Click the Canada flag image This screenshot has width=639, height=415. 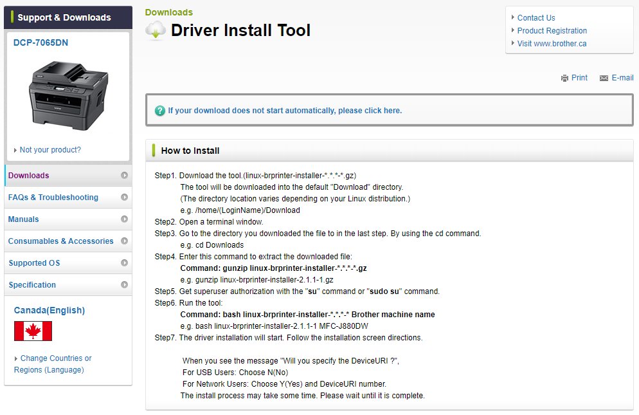pyautogui.click(x=33, y=331)
